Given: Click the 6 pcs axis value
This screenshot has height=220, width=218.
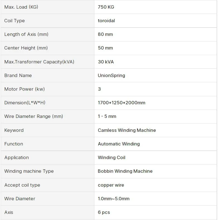Looking at the screenshot, I should pyautogui.click(x=104, y=212).
